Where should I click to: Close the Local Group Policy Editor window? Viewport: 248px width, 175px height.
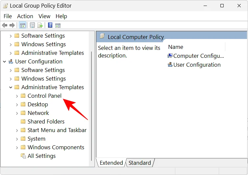click(239, 6)
